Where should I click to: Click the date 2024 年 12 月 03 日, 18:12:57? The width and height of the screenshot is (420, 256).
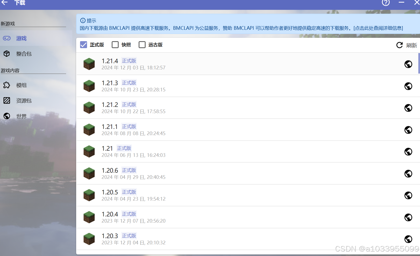[133, 68]
